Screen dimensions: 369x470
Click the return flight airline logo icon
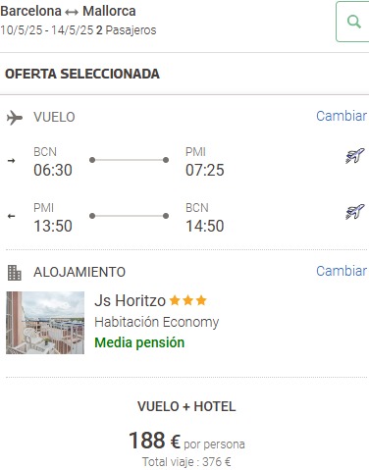(355, 212)
